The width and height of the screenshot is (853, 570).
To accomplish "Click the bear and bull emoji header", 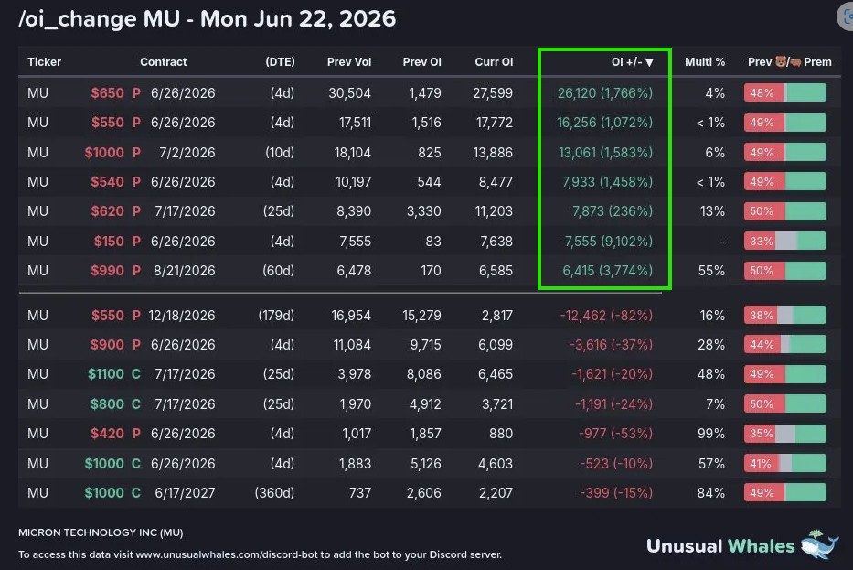I will click(x=788, y=61).
